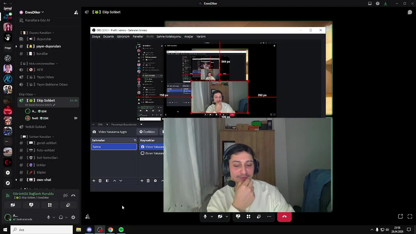Image resolution: width=416 pixels, height=234 pixels.
Task: Open the Araçlar menu in streamed OBS
Action: click(x=189, y=36)
